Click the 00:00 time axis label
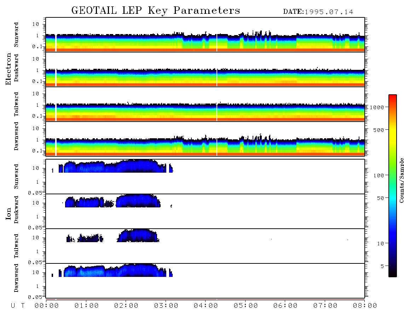This screenshot has width=404, height=312. coord(47,306)
